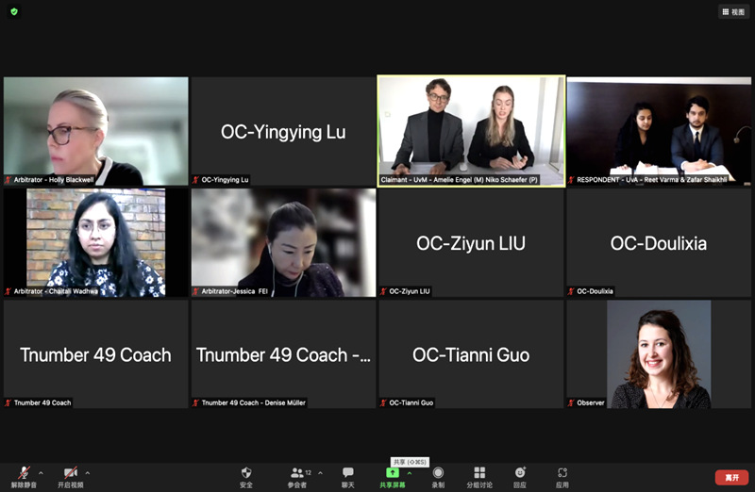Click the red 离开 leave button
This screenshot has height=492, width=755.
(x=731, y=477)
